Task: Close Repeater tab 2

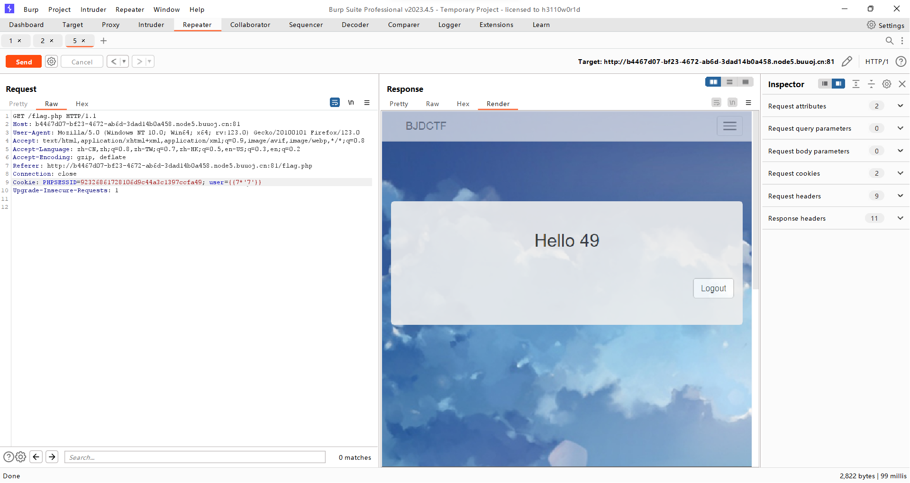Action: tap(52, 41)
